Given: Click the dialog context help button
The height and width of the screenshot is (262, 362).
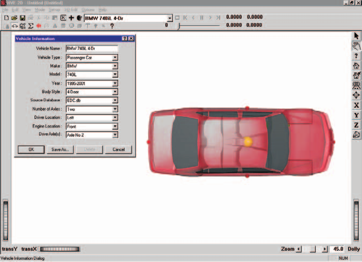Looking at the screenshot, I should coord(125,39).
